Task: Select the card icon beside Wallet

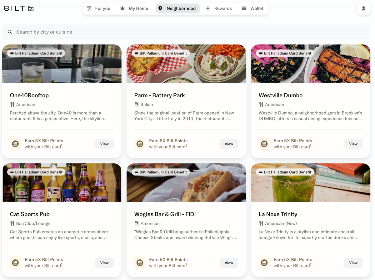Action: click(244, 8)
